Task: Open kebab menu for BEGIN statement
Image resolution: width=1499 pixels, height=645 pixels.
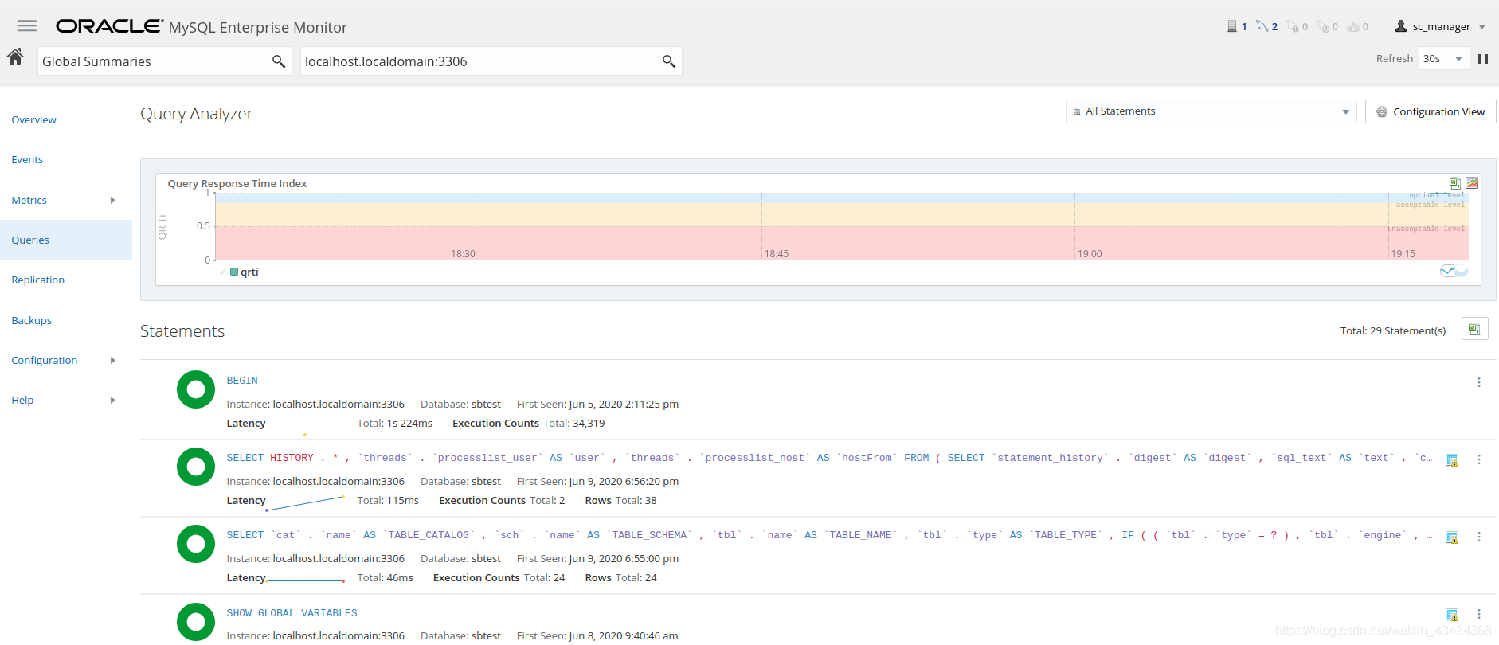Action: tap(1479, 382)
